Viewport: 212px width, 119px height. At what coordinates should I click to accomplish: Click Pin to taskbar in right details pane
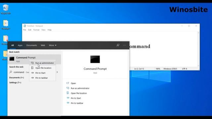click(77, 103)
